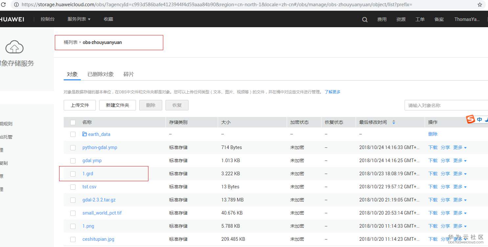Screen dimensions: 488x247
Task: Select the 209.485 KB size cell
Action: pos(233,239)
